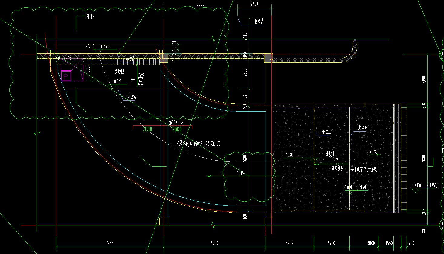Select the magenta P parking symbol
The image size is (444, 254).
tap(66, 76)
